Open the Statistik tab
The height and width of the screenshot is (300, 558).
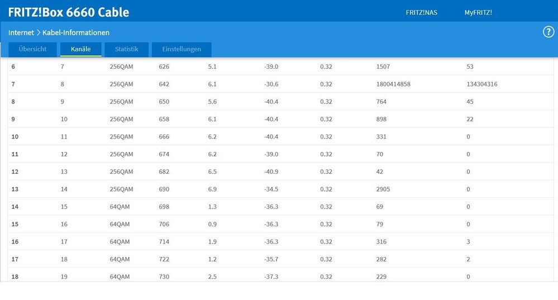pyautogui.click(x=127, y=49)
